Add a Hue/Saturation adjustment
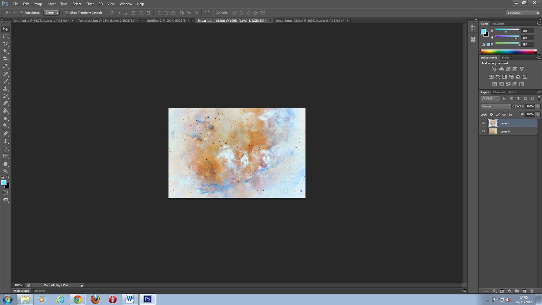 (x=491, y=77)
